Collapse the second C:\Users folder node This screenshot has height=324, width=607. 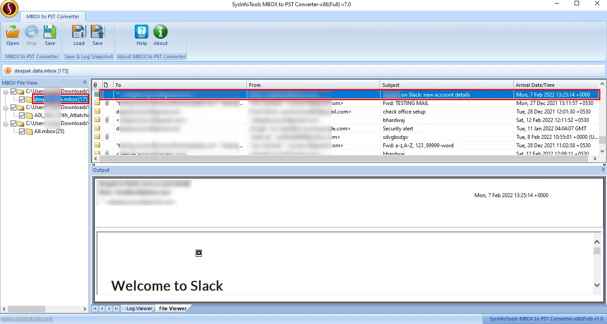tap(6, 107)
